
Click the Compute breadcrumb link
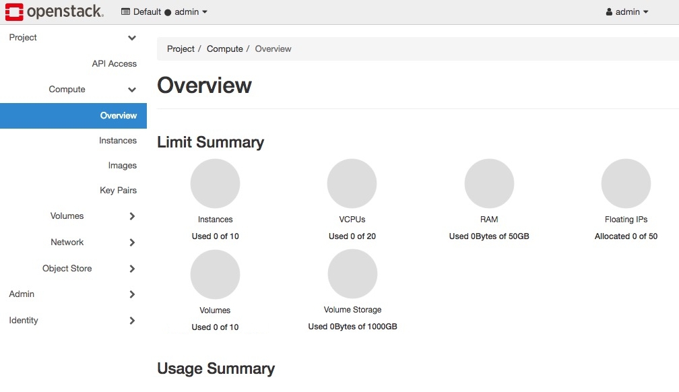click(x=224, y=49)
